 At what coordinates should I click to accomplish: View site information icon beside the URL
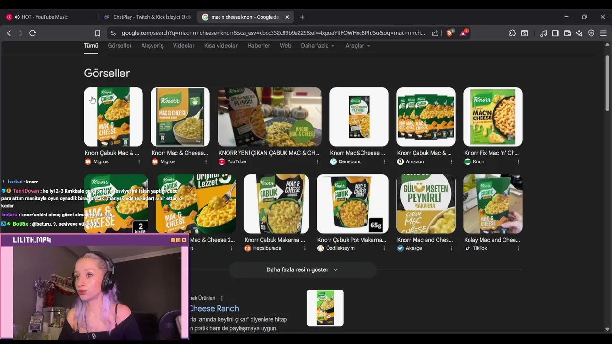point(113,33)
